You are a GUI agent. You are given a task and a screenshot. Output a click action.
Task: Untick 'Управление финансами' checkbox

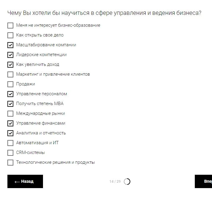click(10, 123)
